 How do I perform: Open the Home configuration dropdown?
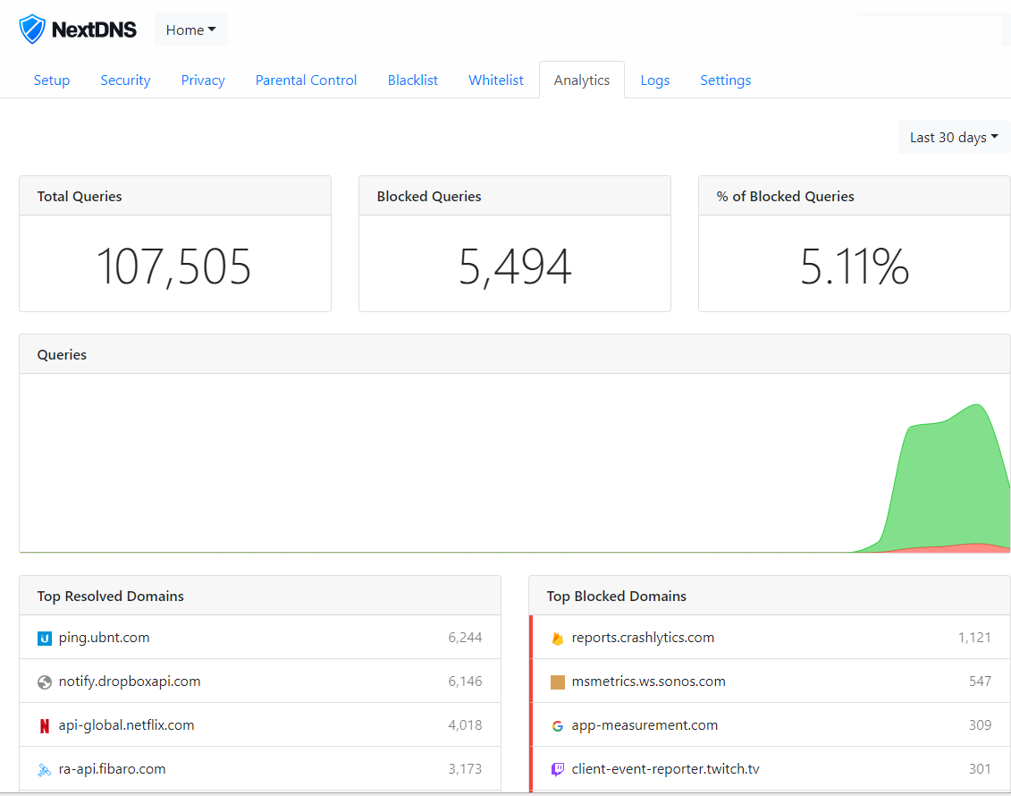[x=191, y=30]
